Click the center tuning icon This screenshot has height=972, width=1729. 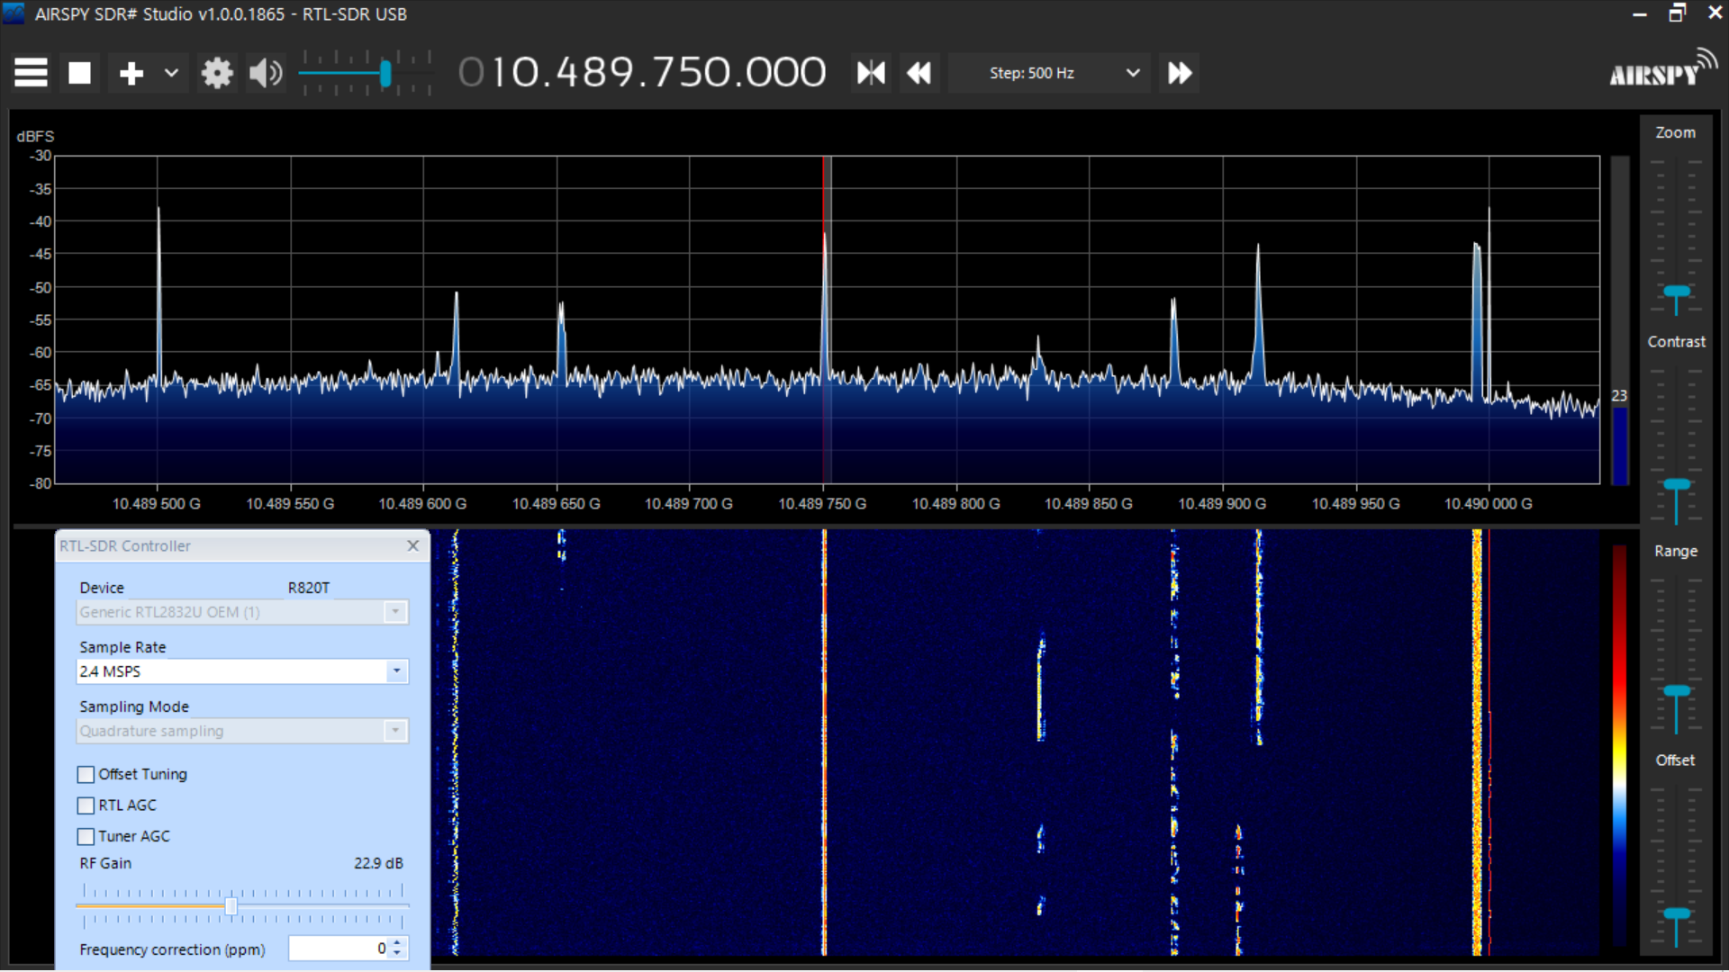tap(871, 73)
